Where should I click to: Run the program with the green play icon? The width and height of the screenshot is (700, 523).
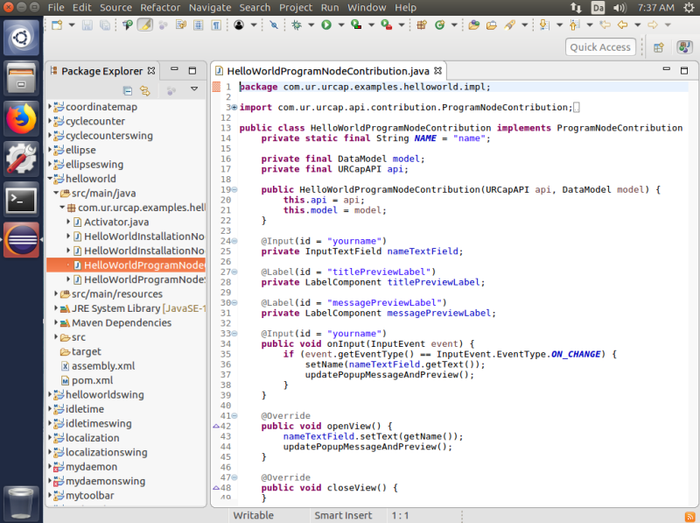326,25
